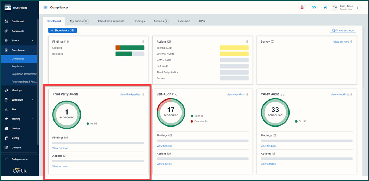Click the Show tasks (19) button
Screen dimensions: 369x181
63,31
